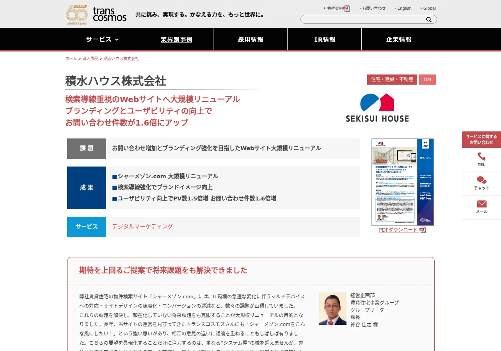Click the お問い合わせ件数が1.6倍にアップ headline line
The image size is (501, 351).
[x=127, y=122]
